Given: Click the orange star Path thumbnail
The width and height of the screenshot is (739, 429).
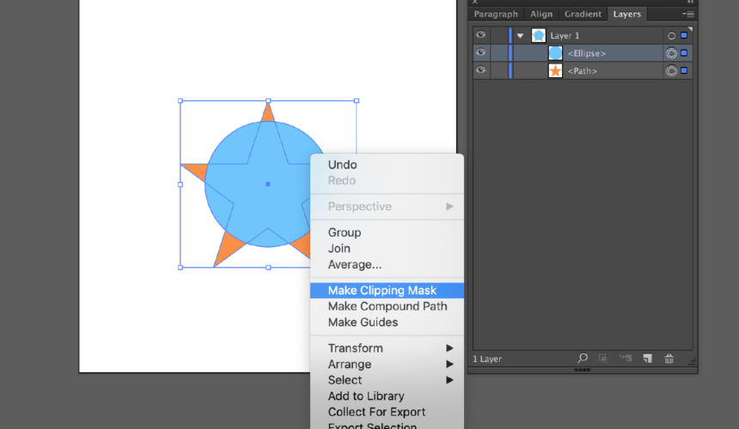Looking at the screenshot, I should pyautogui.click(x=555, y=71).
